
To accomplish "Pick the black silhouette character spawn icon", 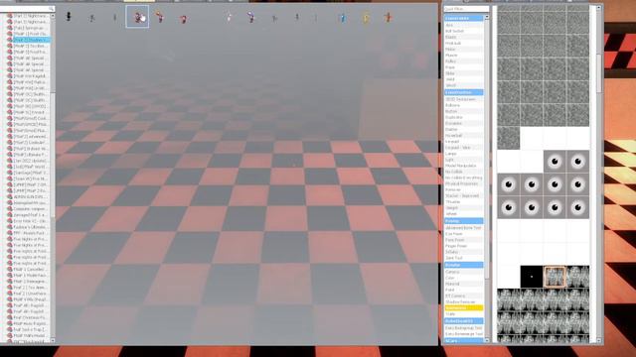I will click(69, 16).
